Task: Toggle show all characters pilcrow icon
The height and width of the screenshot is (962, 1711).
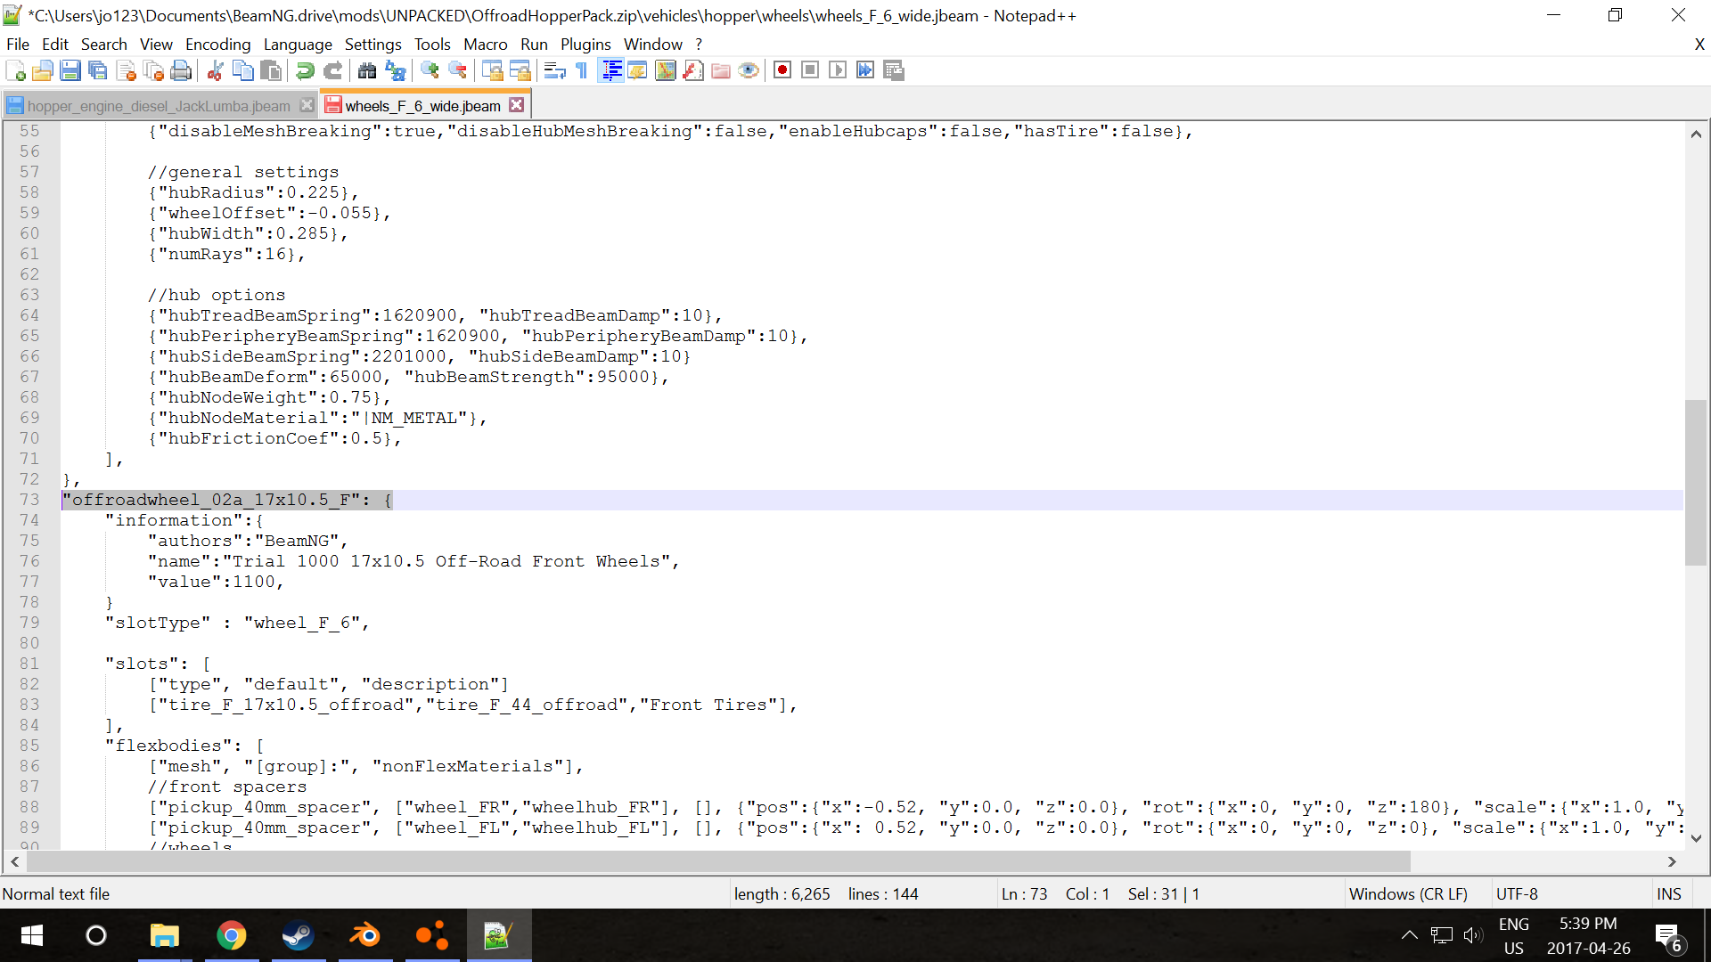Action: (x=582, y=70)
